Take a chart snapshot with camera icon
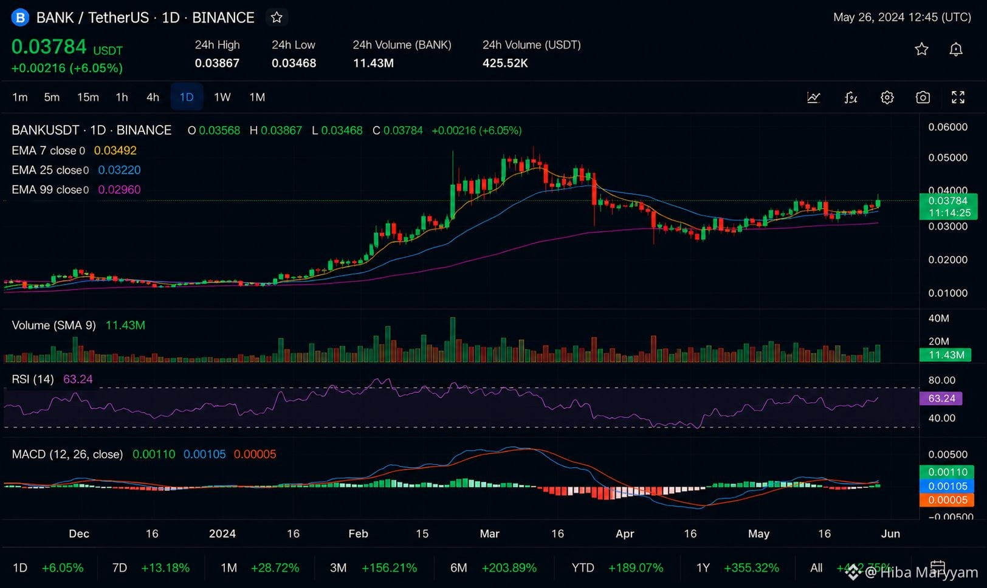Screen dimensions: 987x588 (x=923, y=97)
